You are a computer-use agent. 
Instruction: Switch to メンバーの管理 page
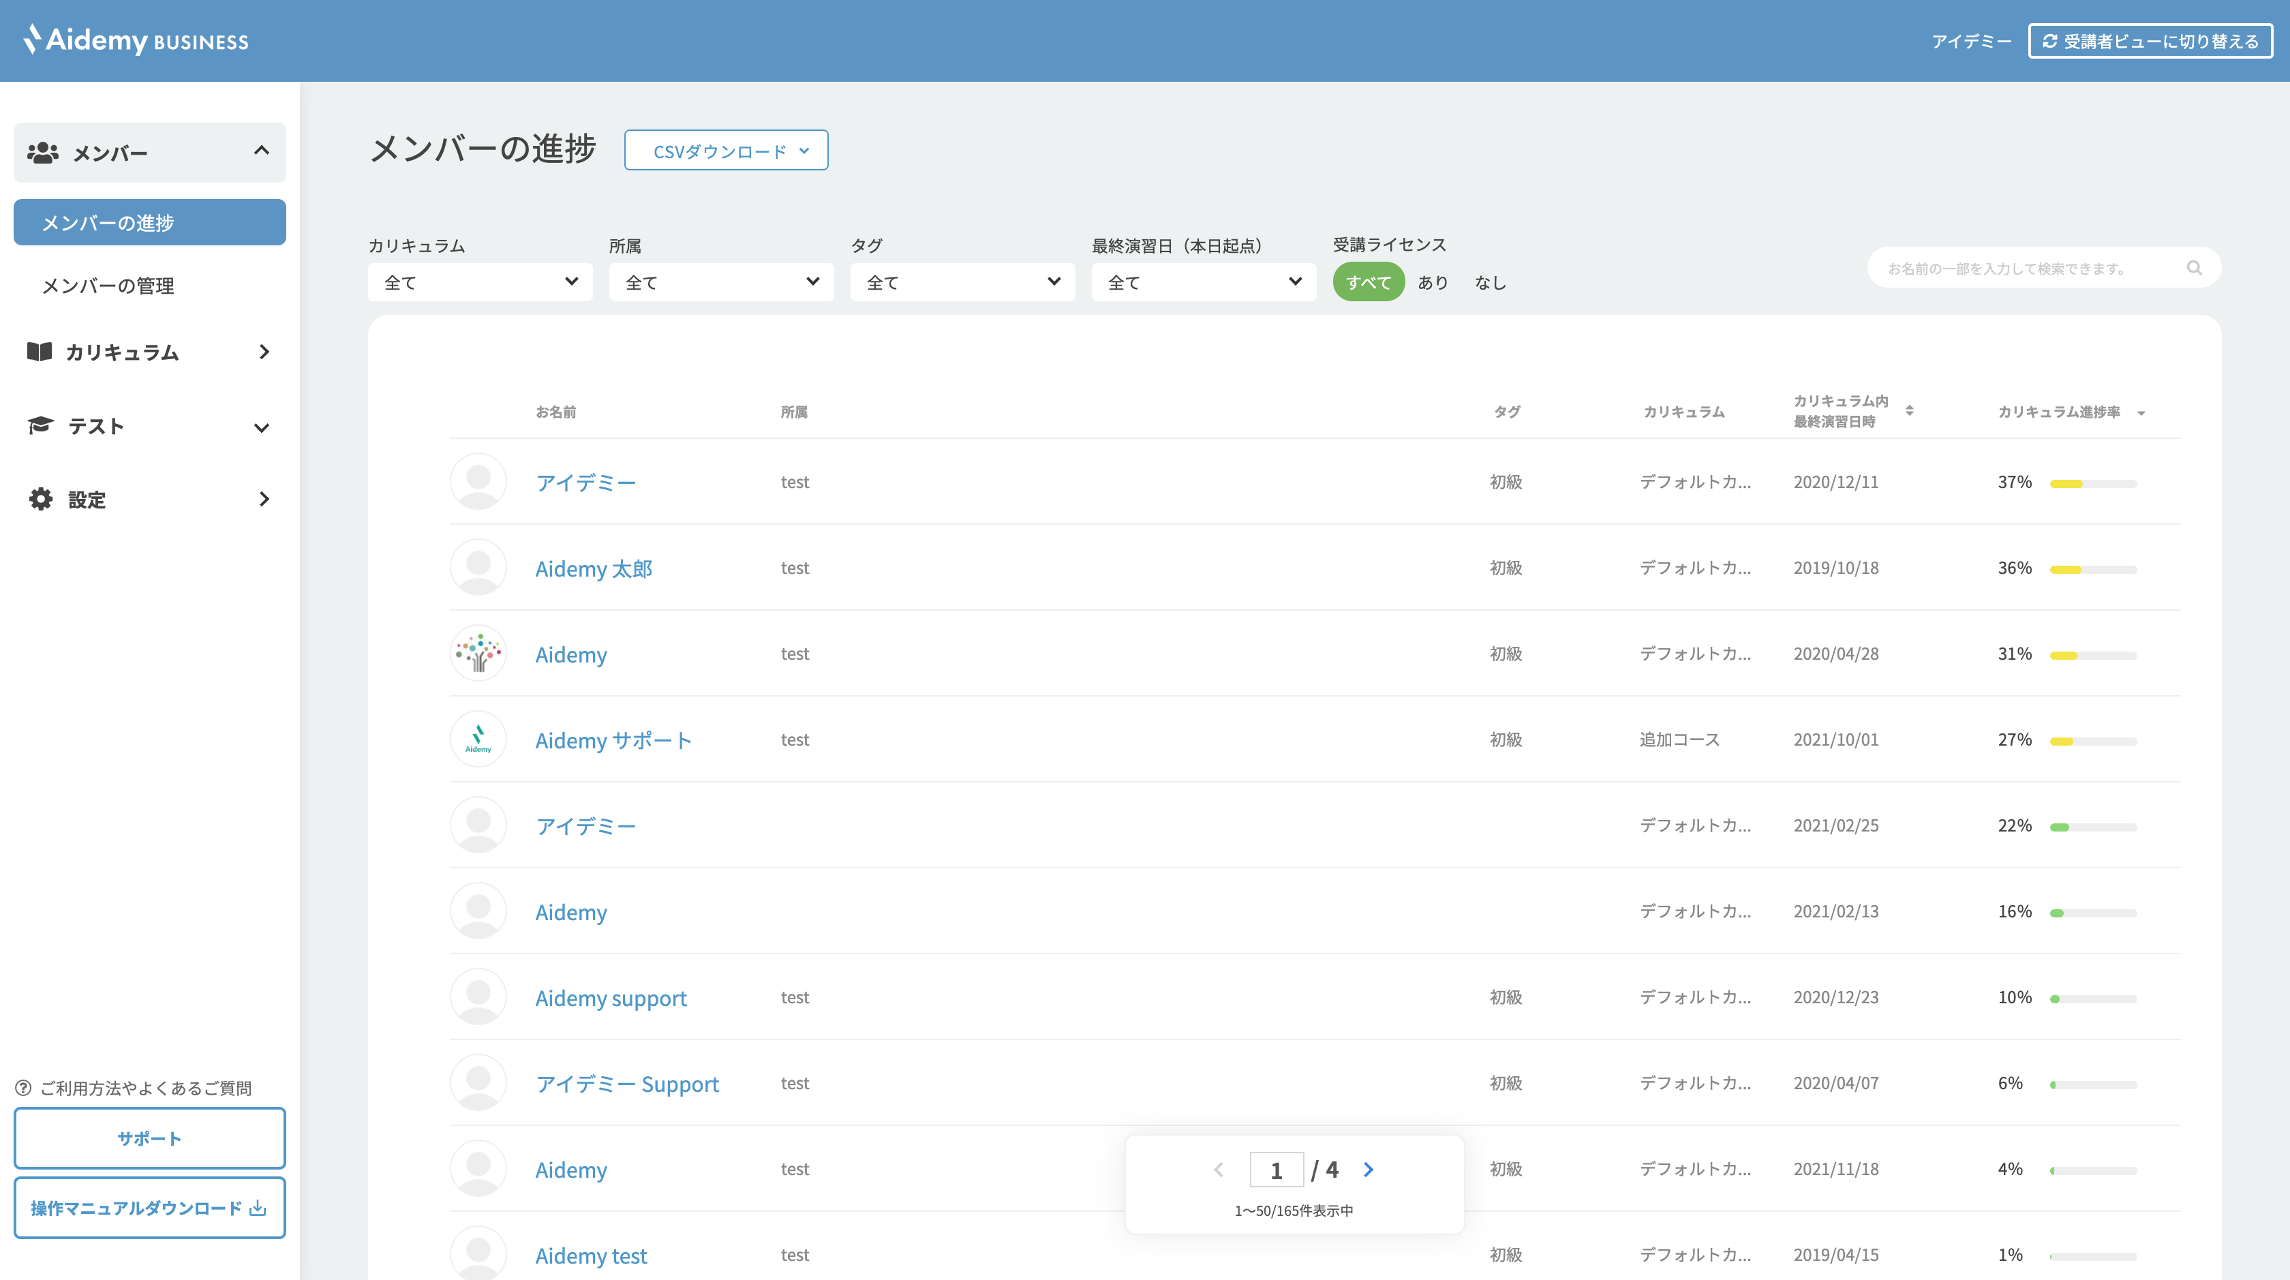[x=108, y=286]
